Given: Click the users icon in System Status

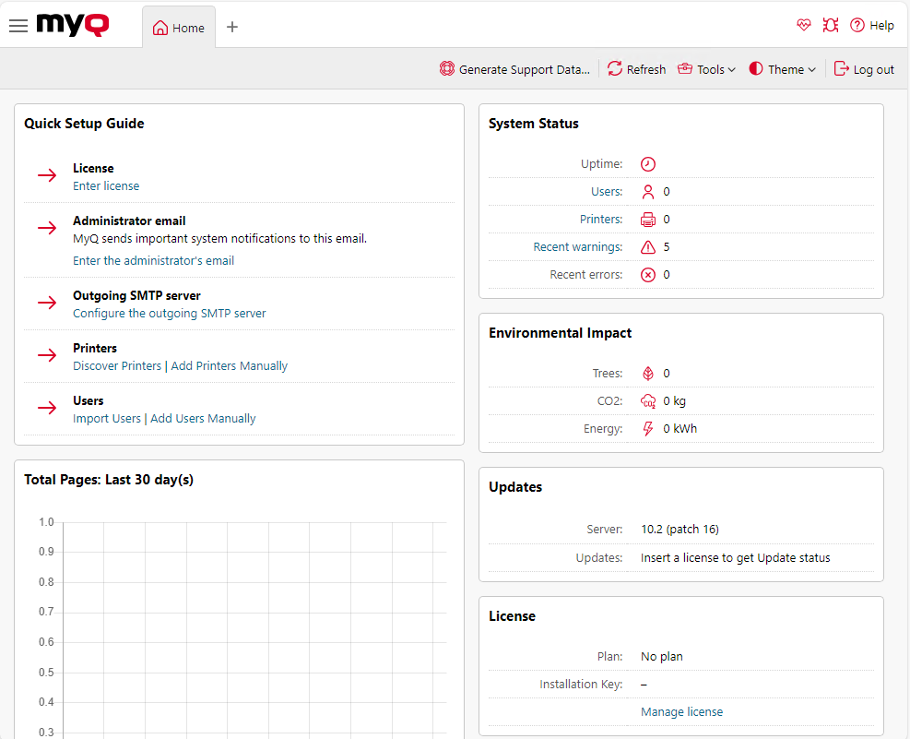Looking at the screenshot, I should coord(648,192).
